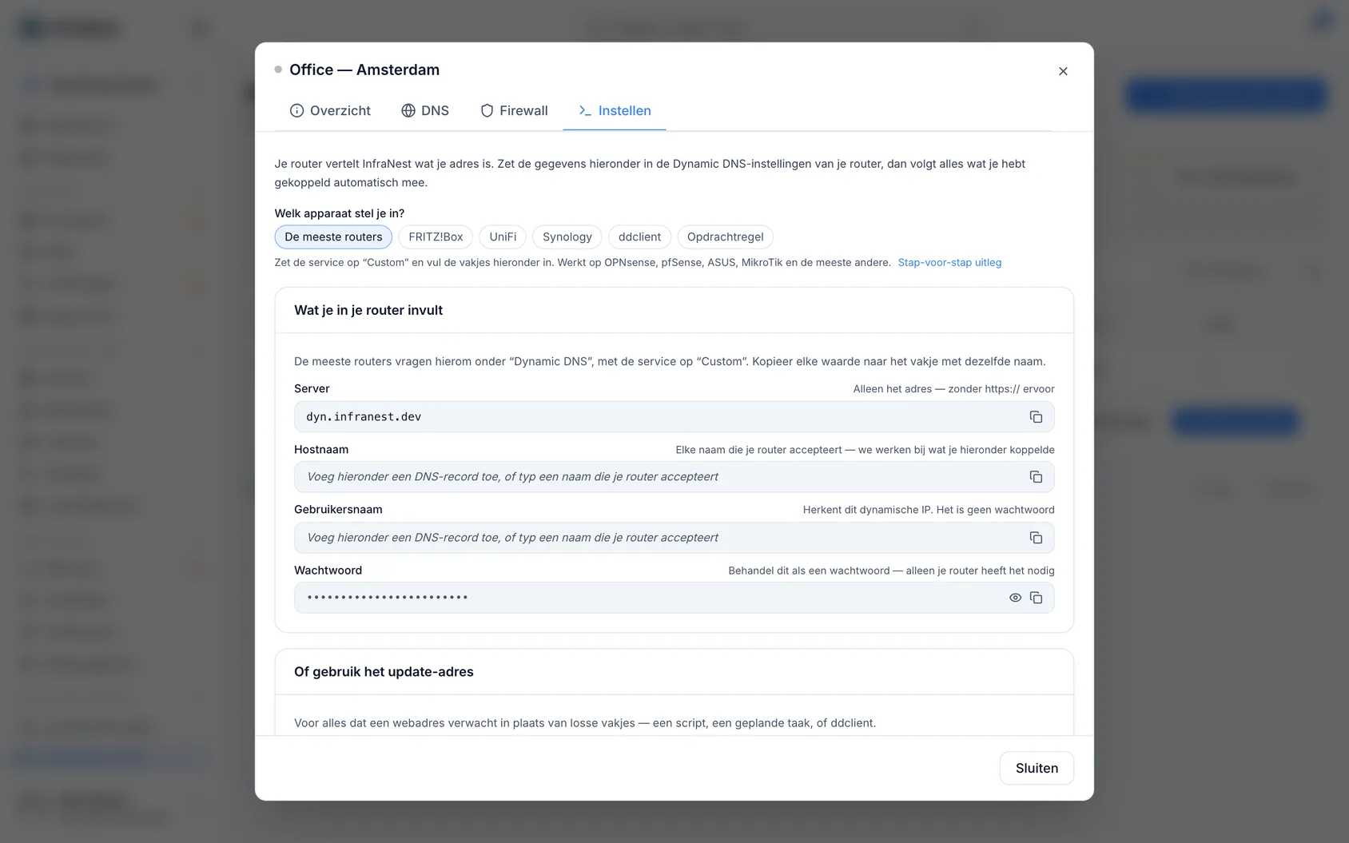Copy the Gebruikersnaam field value

point(1036,538)
